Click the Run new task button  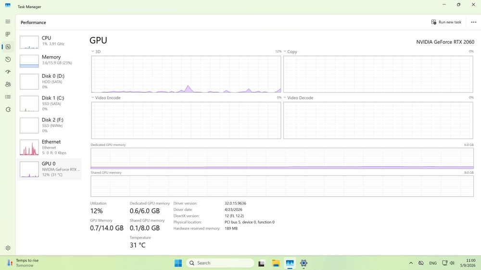[446, 22]
